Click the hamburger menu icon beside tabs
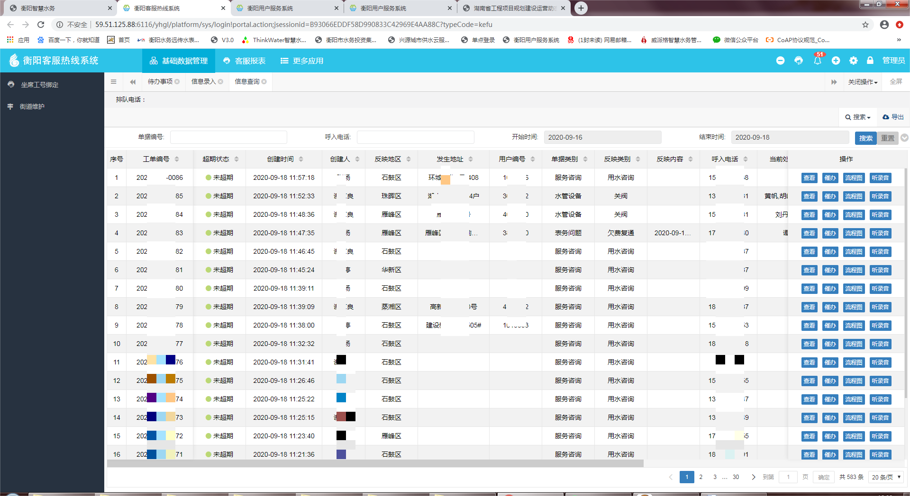 click(x=113, y=82)
